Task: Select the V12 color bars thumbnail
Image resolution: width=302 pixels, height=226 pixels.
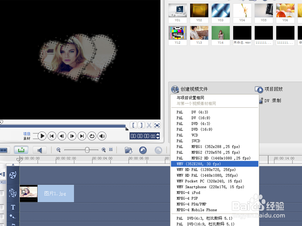Action: coord(177,35)
